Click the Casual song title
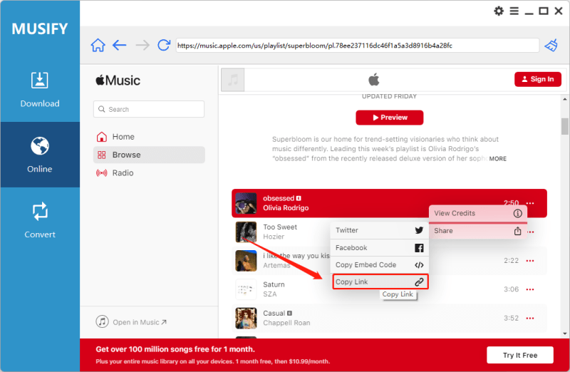The image size is (570, 372). point(274,313)
